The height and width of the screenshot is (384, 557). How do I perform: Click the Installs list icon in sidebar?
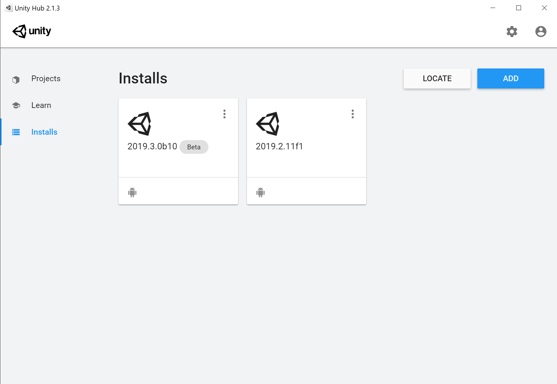tap(16, 132)
